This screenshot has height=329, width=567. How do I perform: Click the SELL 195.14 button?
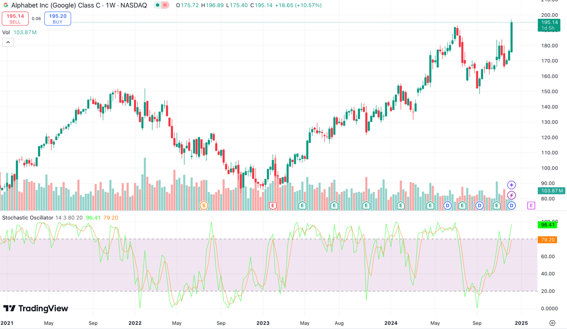(x=15, y=19)
